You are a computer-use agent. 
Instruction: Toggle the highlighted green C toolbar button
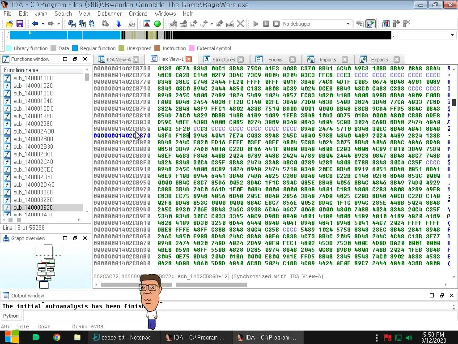(370, 24)
